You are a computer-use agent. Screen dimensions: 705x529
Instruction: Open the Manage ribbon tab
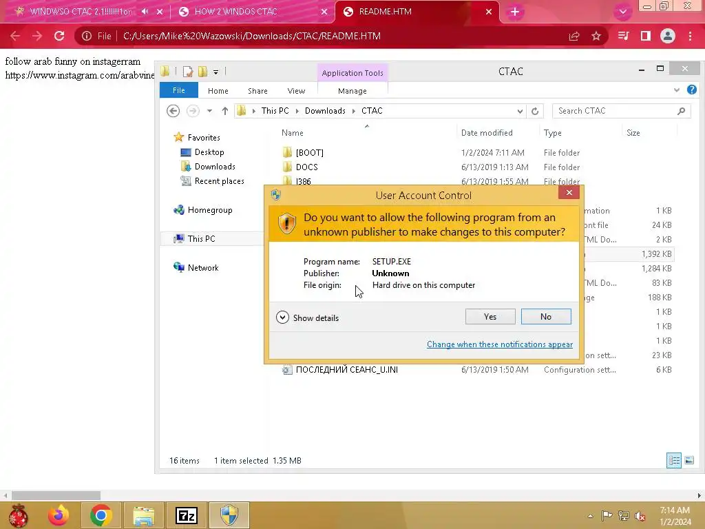pos(352,91)
